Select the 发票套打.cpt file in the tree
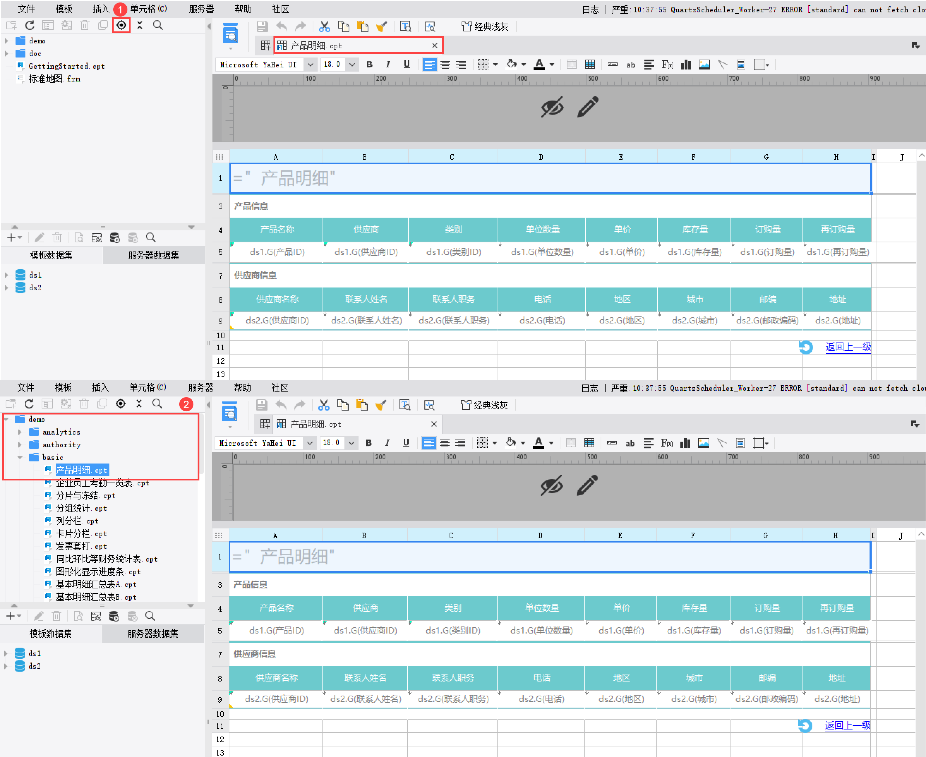Viewport: 926px width, 757px height. (81, 546)
